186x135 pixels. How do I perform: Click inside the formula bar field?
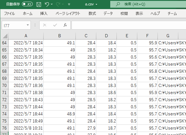129,25
